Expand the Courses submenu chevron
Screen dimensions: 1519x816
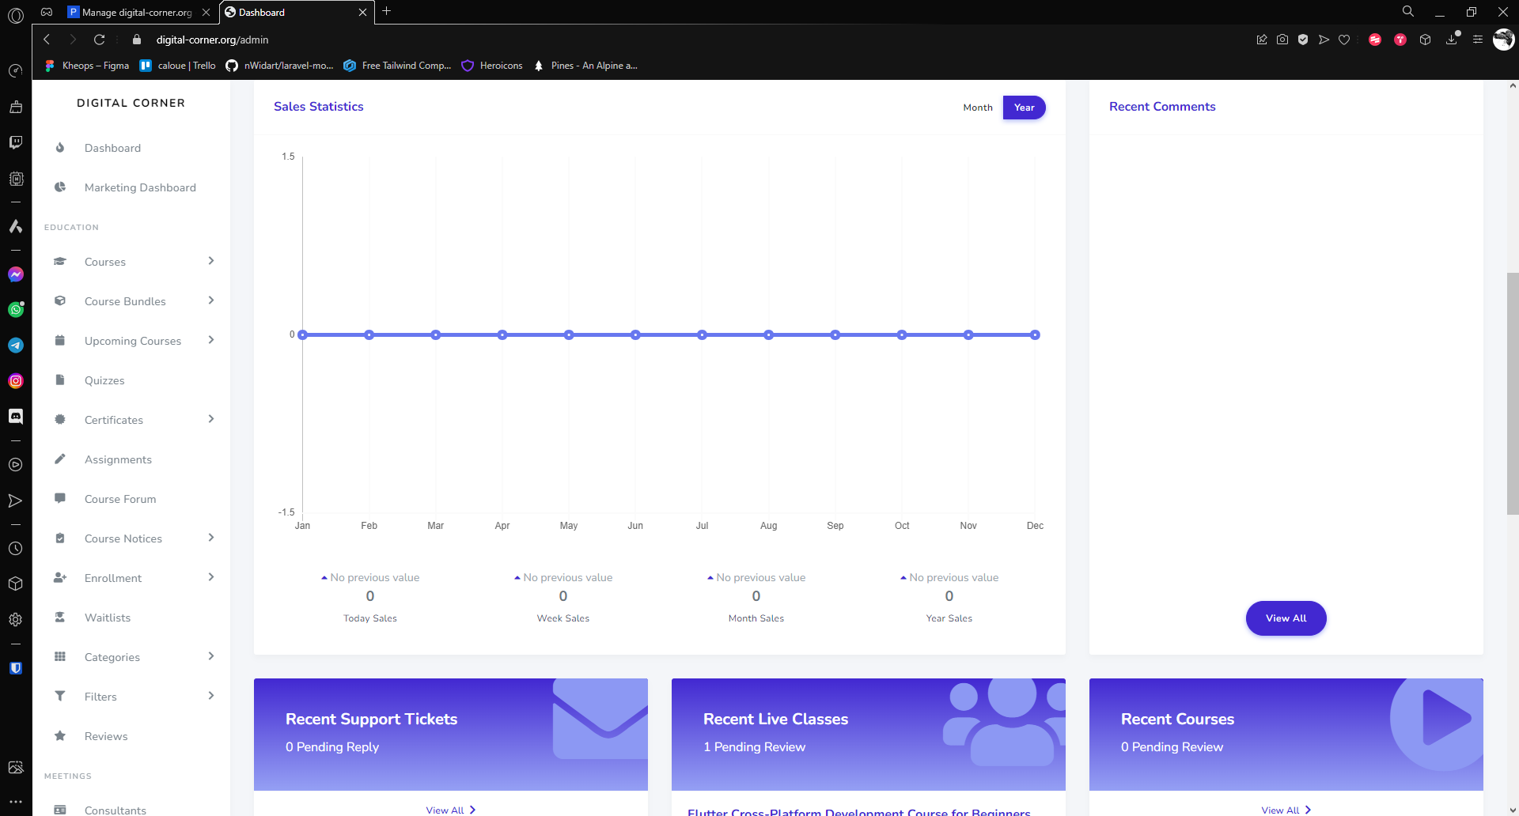[211, 261]
